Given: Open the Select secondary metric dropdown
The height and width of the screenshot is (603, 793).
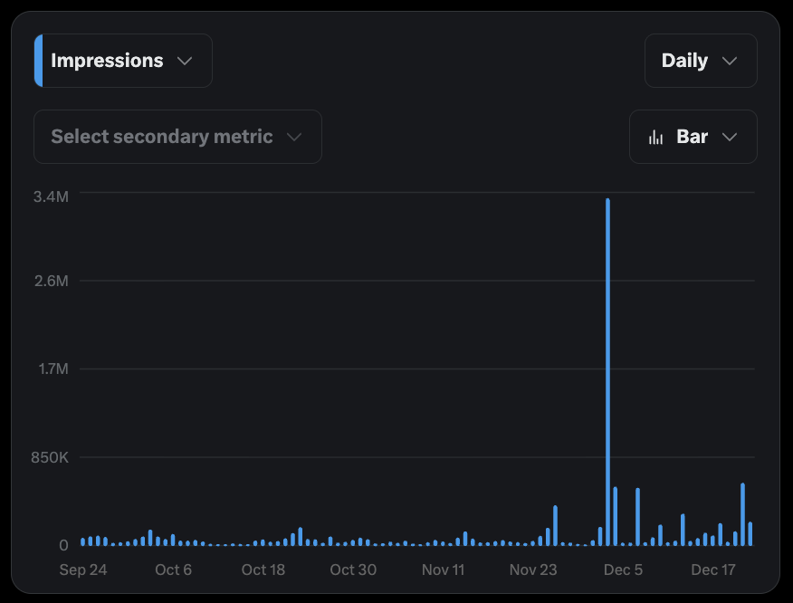Looking at the screenshot, I should pyautogui.click(x=177, y=137).
